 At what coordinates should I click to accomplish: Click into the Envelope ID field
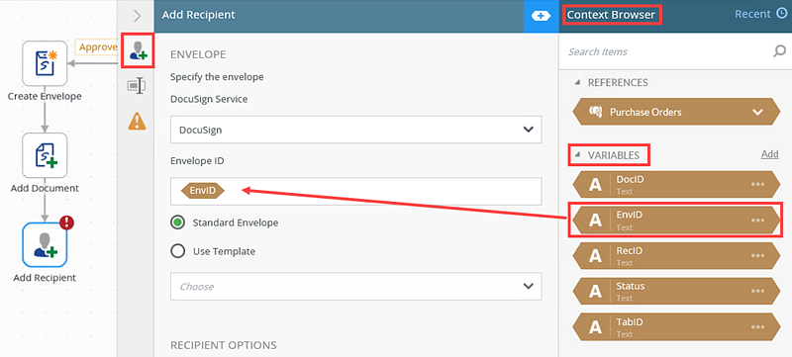coord(356,191)
